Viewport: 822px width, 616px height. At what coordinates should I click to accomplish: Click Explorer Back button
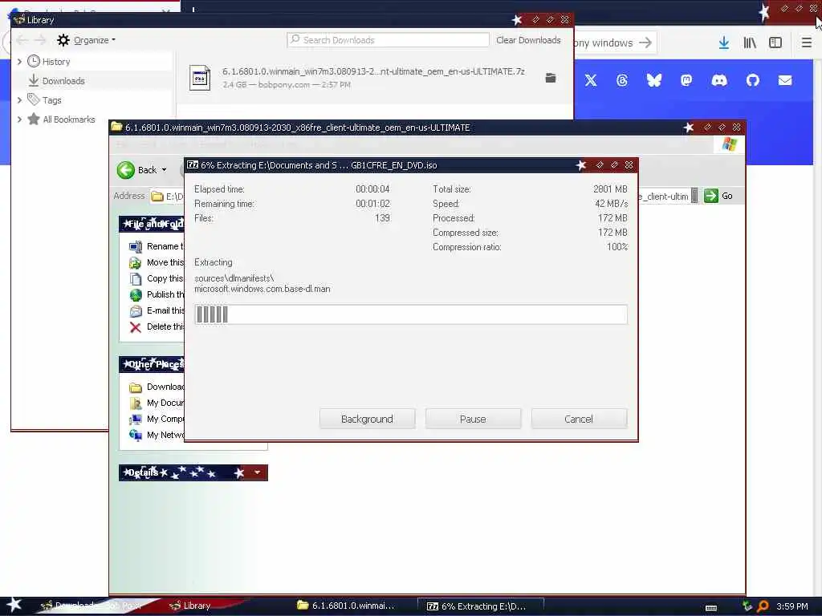(x=136, y=170)
